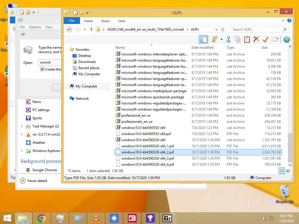This screenshot has width=299, height=224.
Task: Open the Share ribbon tab
Action: [105, 21]
